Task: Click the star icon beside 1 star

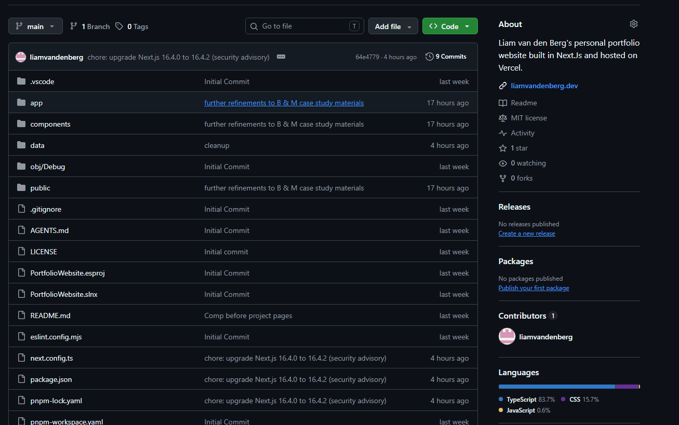Action: tap(502, 148)
